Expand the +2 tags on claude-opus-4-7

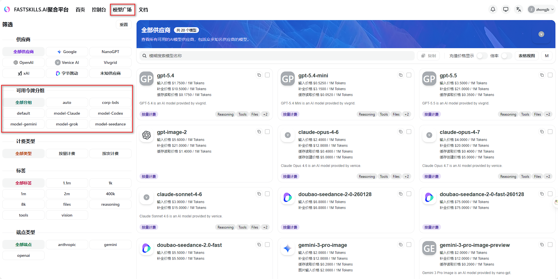point(548,177)
